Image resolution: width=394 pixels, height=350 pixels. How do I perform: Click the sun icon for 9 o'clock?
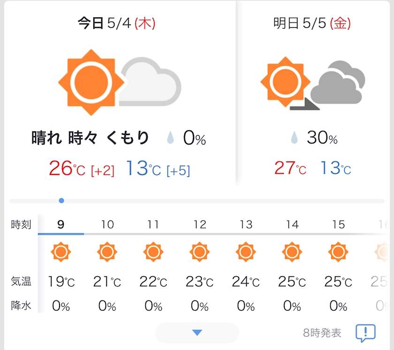click(61, 252)
